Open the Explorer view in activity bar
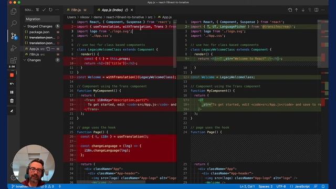The image size is (336, 189). click(14, 12)
